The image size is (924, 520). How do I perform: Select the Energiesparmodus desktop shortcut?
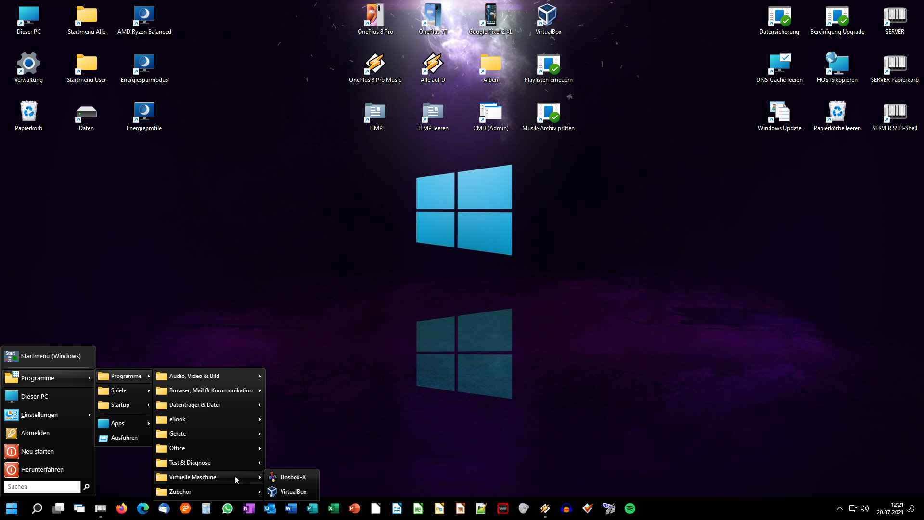pos(144,68)
